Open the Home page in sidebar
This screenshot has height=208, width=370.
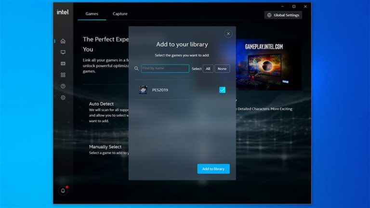[63, 41]
